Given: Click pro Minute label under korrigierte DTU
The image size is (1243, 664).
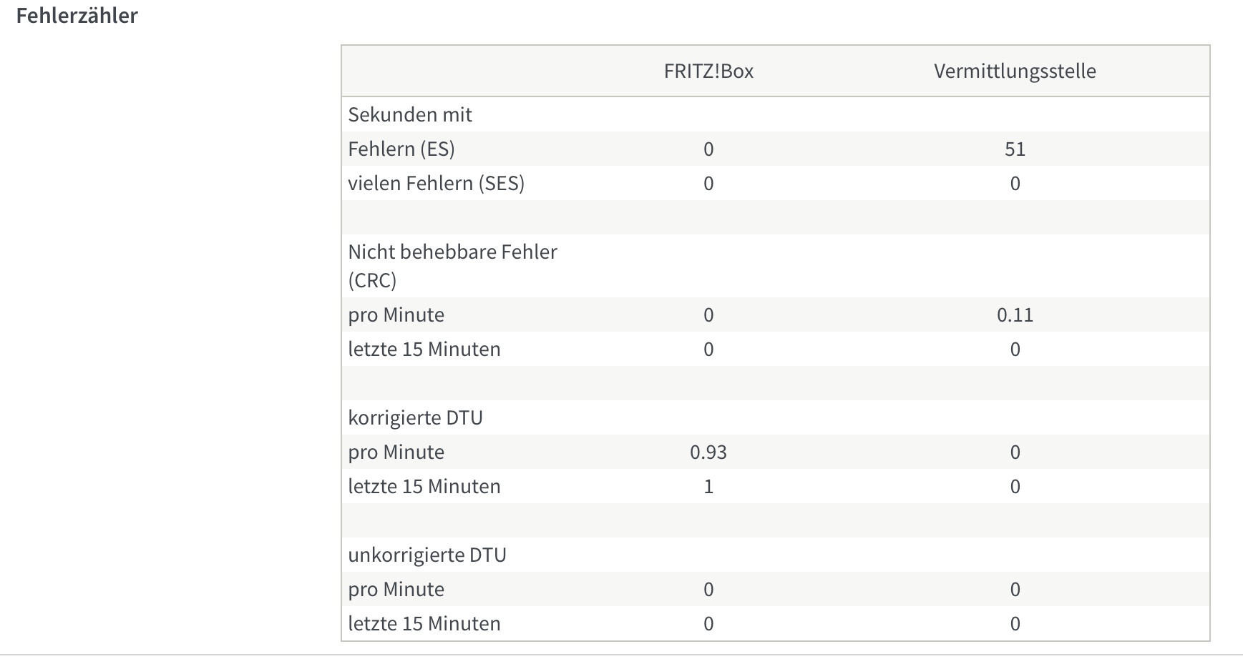Looking at the screenshot, I should (396, 452).
